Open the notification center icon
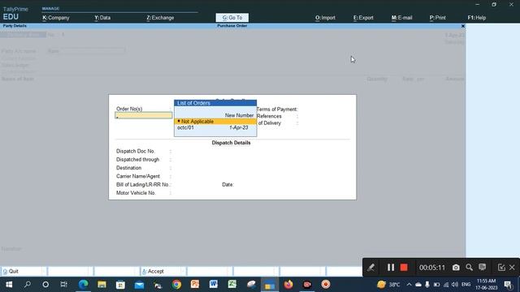Viewport: 520px width, 292px height. tap(508, 285)
